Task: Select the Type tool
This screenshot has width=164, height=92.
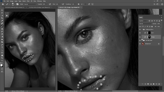Action: point(2,47)
